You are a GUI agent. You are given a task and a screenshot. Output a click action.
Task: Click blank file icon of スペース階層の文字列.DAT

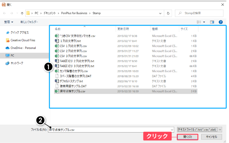(x=57, y=76)
